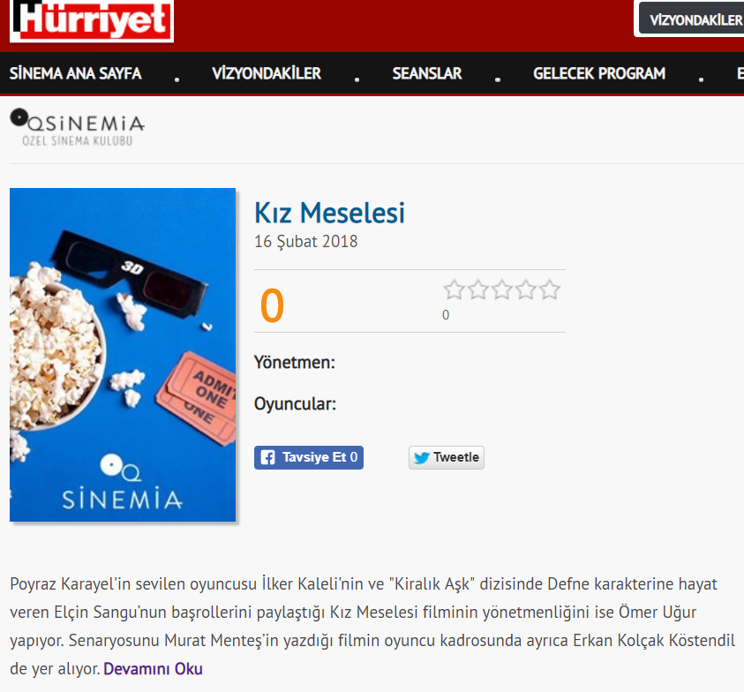The image size is (744, 692).
Task: Click the orange score number zero
Action: [273, 305]
